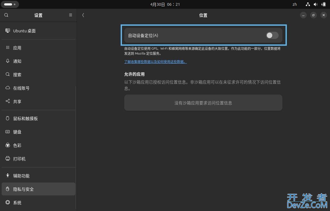330x211 pixels.
Task: Toggle the 自动设备定位 switch
Action: 272,35
